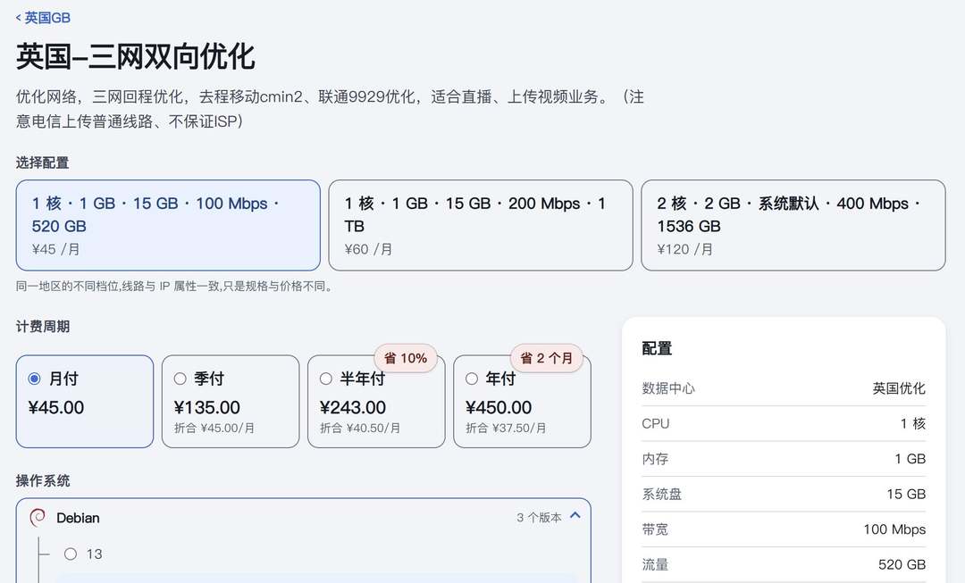Select 半年付 billing radio button

click(x=326, y=379)
